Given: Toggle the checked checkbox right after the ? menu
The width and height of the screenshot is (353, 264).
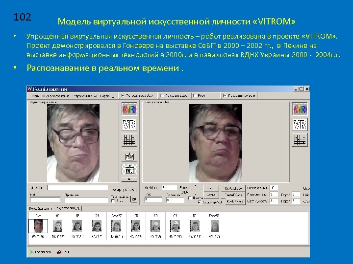Looking at the screenshot, I should pyautogui.click(x=123, y=96).
